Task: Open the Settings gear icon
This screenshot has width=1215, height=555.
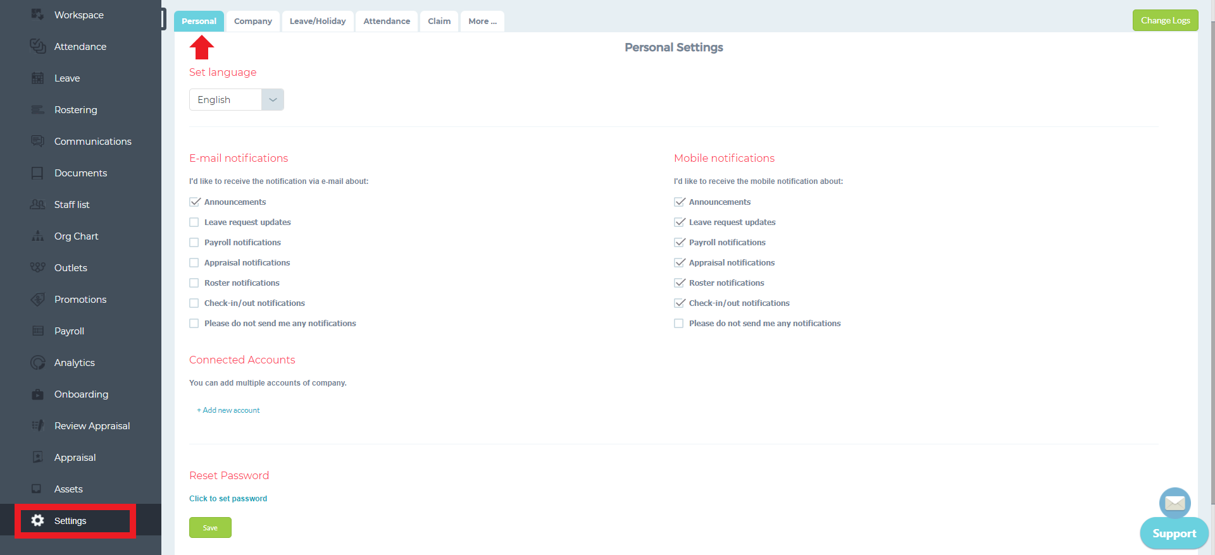Action: click(x=38, y=520)
